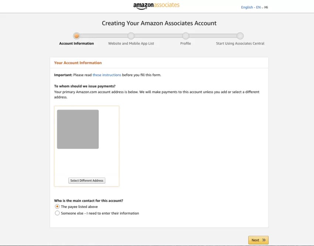Click the Profile step circle
This screenshot has height=246, width=314.
(x=185, y=36)
